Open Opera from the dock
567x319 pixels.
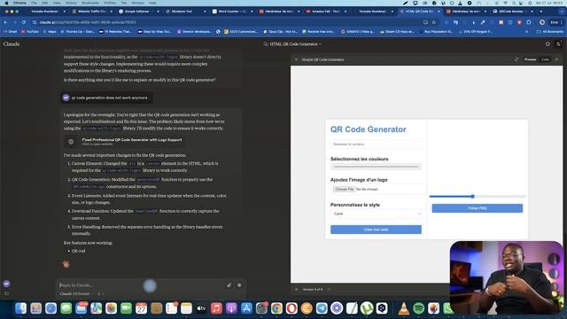coord(291,308)
